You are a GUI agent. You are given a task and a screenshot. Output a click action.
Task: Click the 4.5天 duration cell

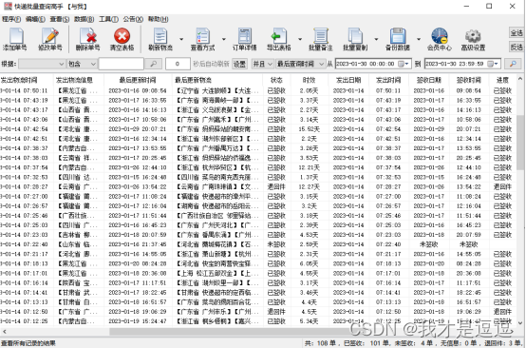point(309,312)
